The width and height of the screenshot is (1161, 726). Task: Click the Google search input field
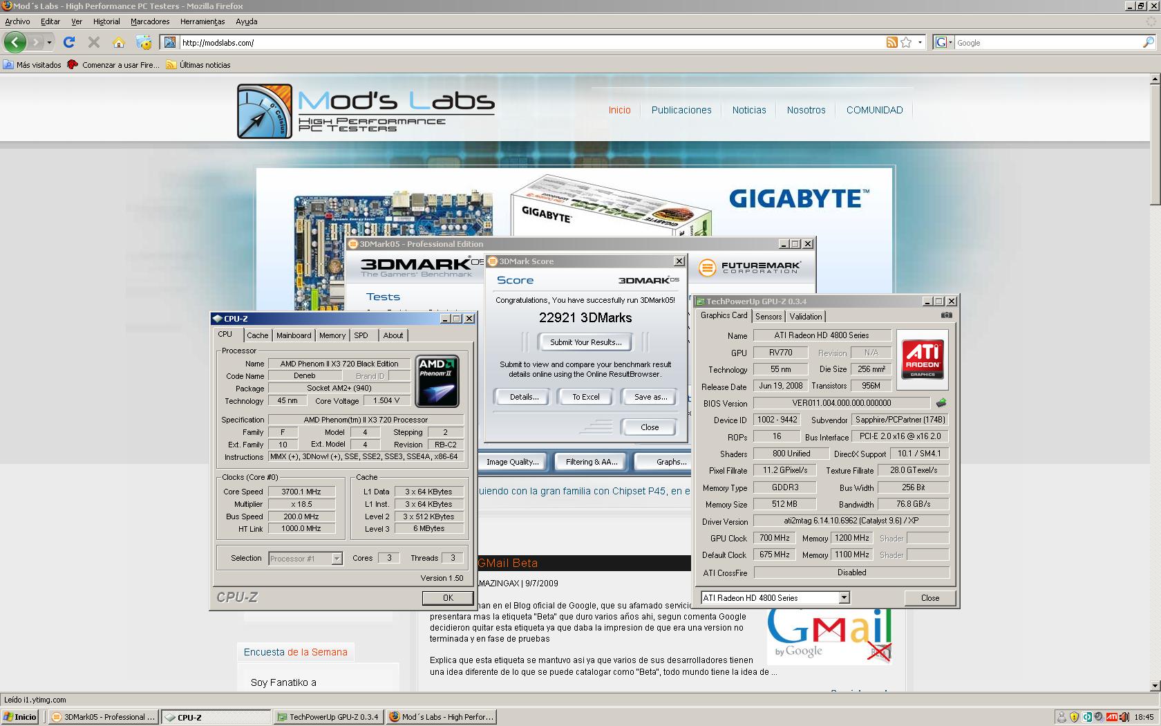[x=1047, y=42]
